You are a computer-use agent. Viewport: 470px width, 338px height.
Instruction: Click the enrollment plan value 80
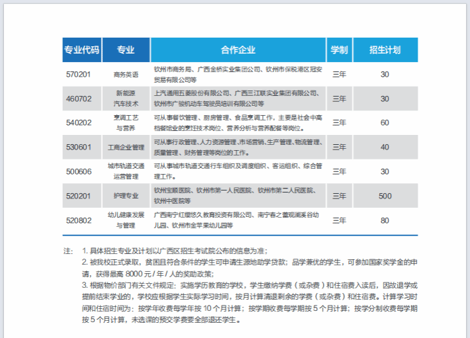point(385,220)
